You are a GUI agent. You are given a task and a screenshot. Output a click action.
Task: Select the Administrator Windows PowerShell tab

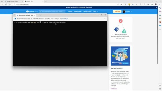pos(26,15)
